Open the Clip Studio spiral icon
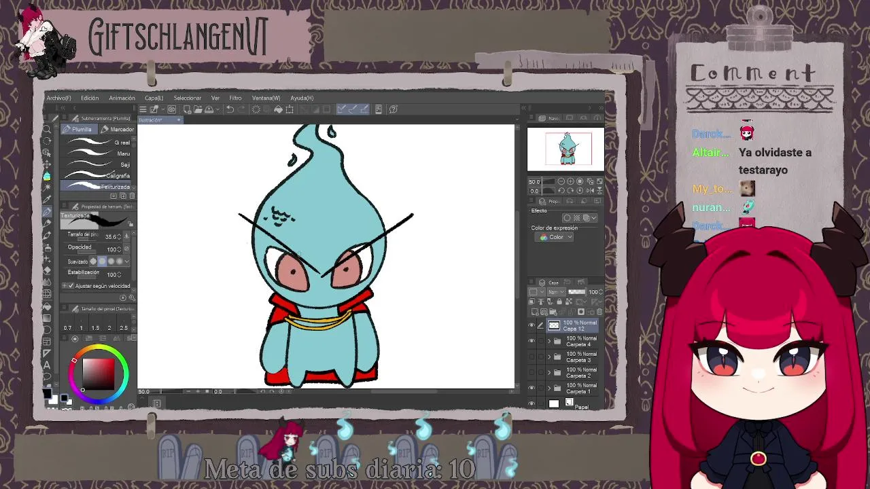Screen dimensions: 870x489 tap(171, 109)
